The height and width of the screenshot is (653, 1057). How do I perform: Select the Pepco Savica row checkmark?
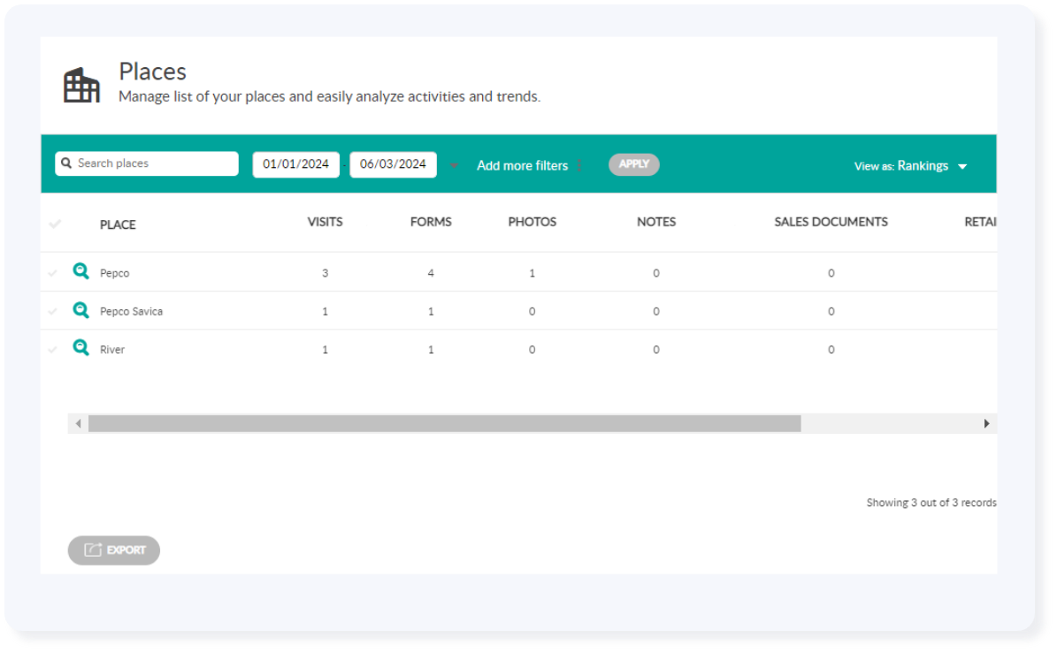coord(53,311)
